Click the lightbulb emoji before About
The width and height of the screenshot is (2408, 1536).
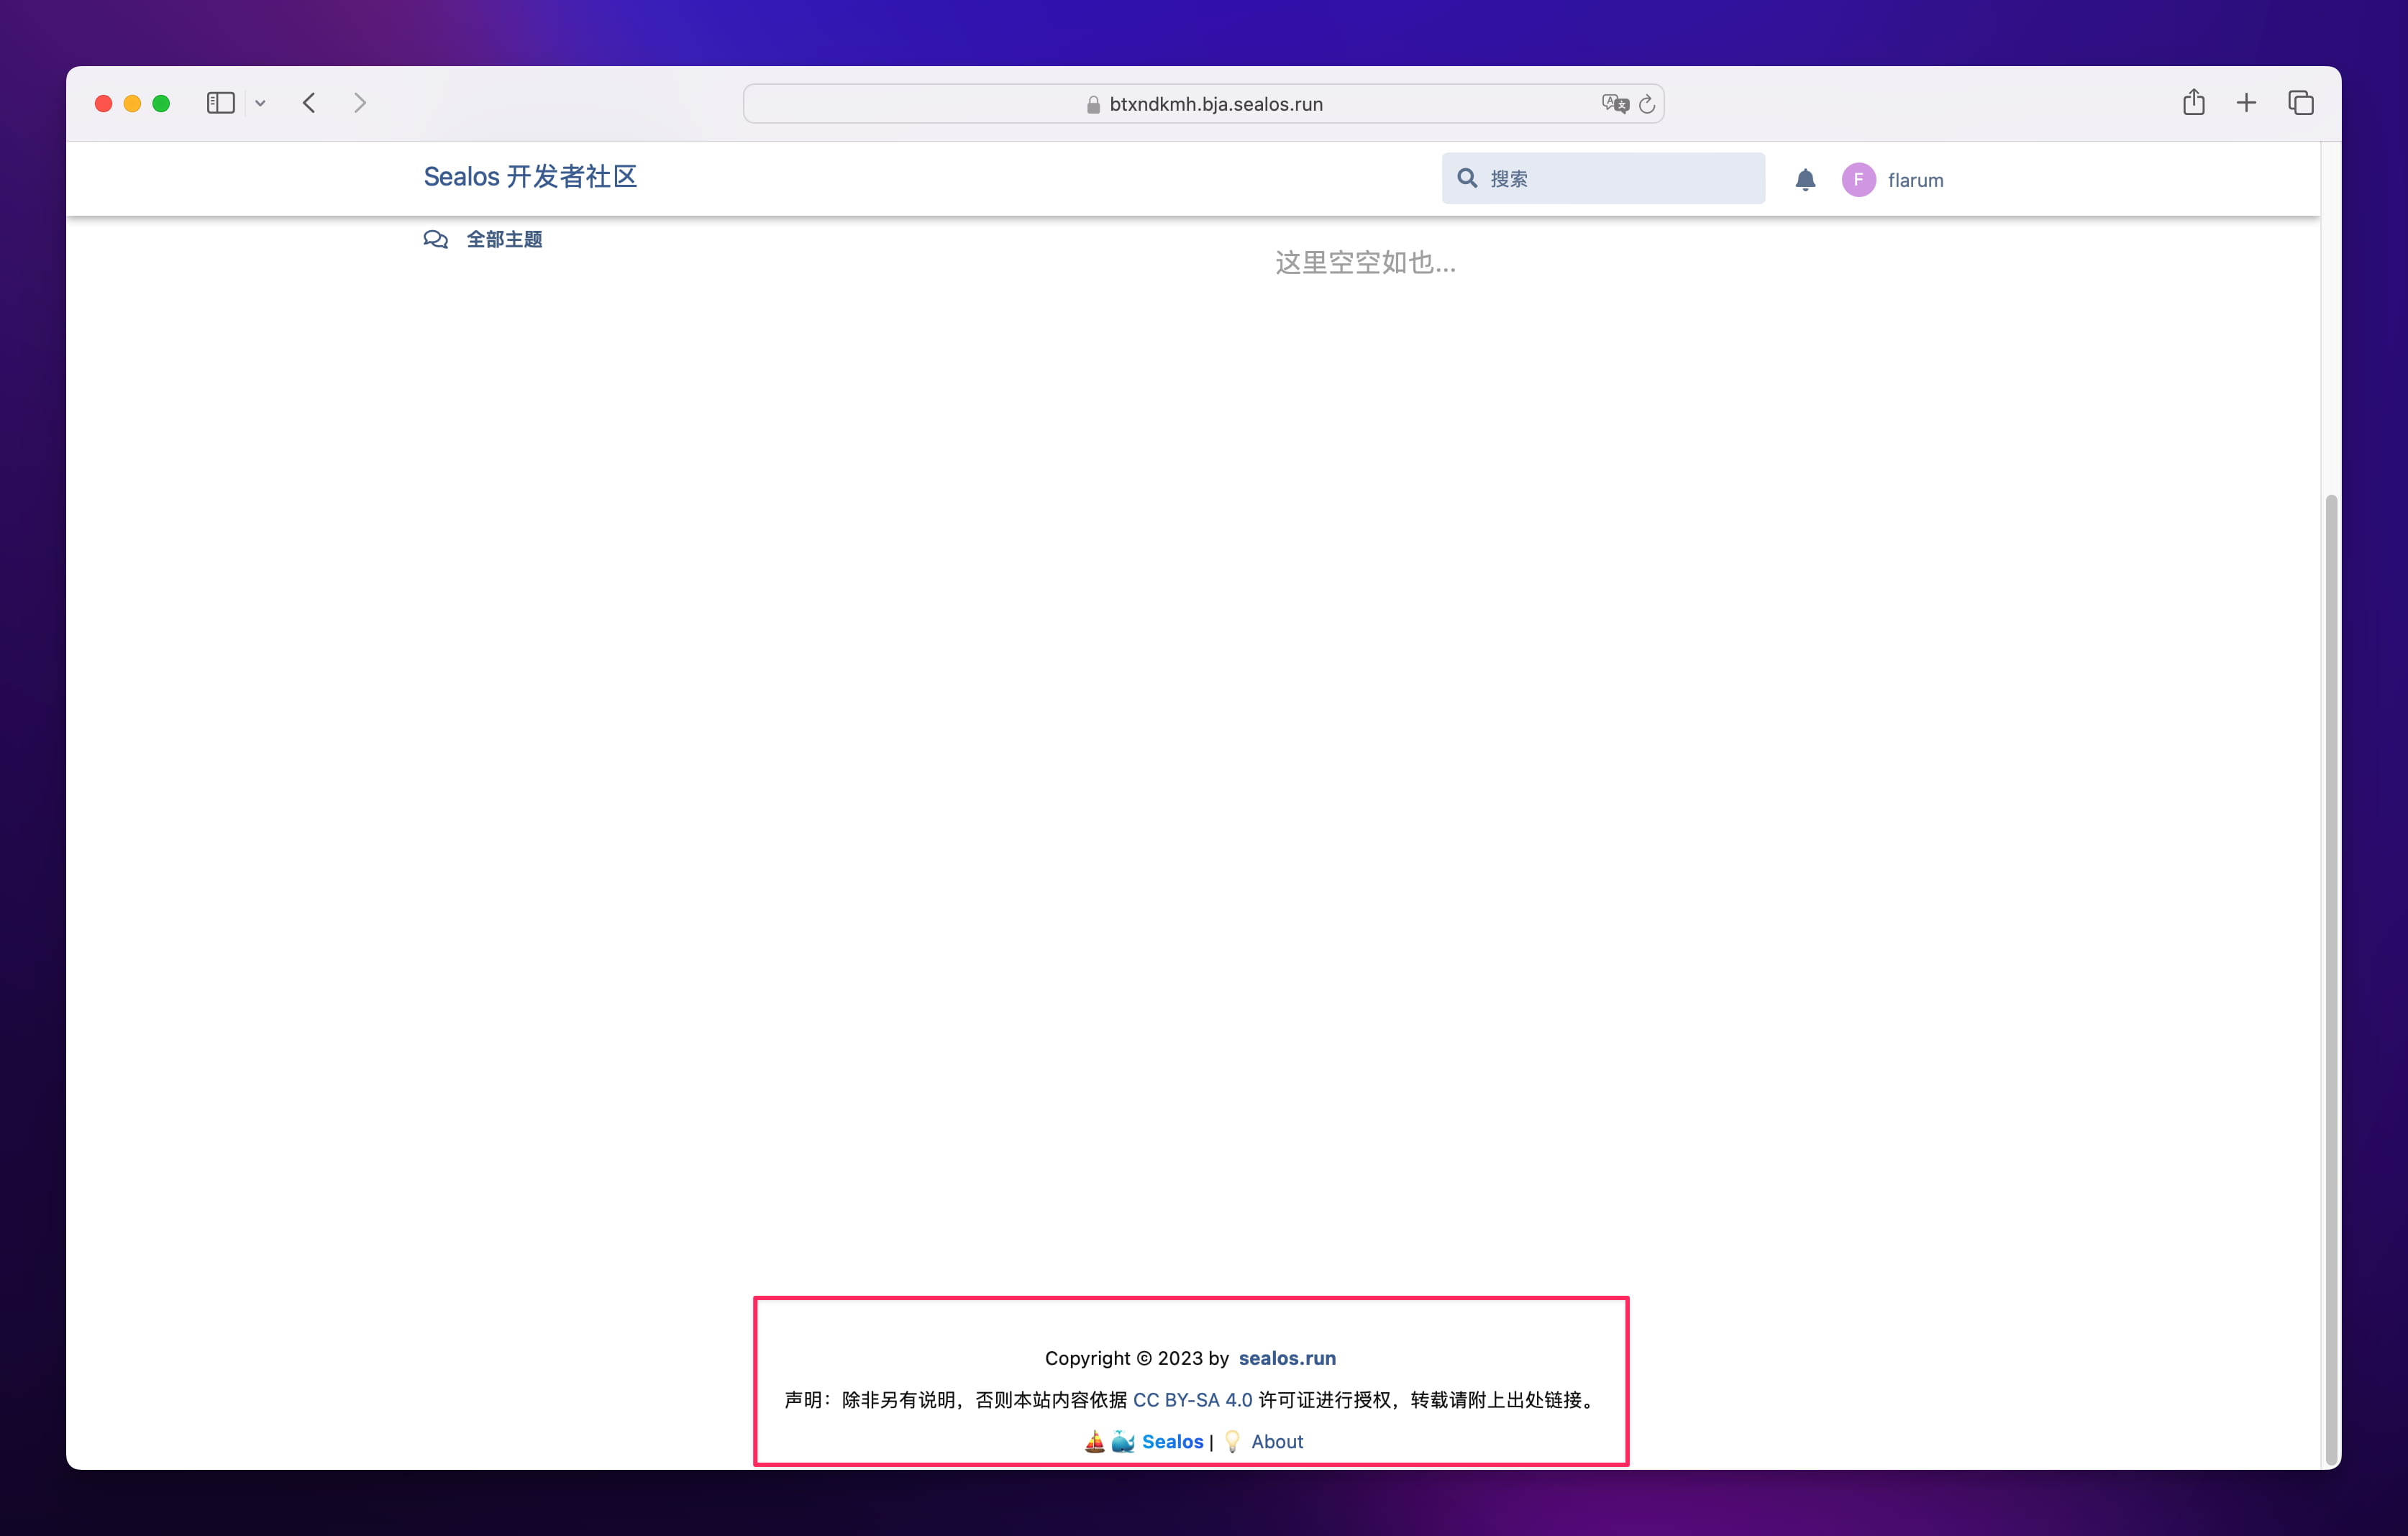coord(1232,1441)
